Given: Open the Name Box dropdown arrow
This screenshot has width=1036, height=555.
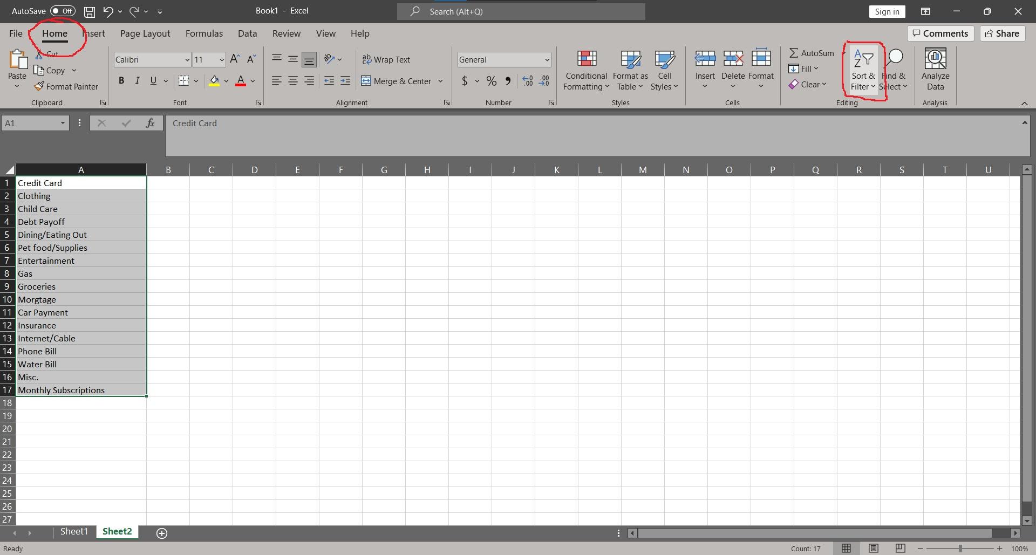Looking at the screenshot, I should point(63,123).
